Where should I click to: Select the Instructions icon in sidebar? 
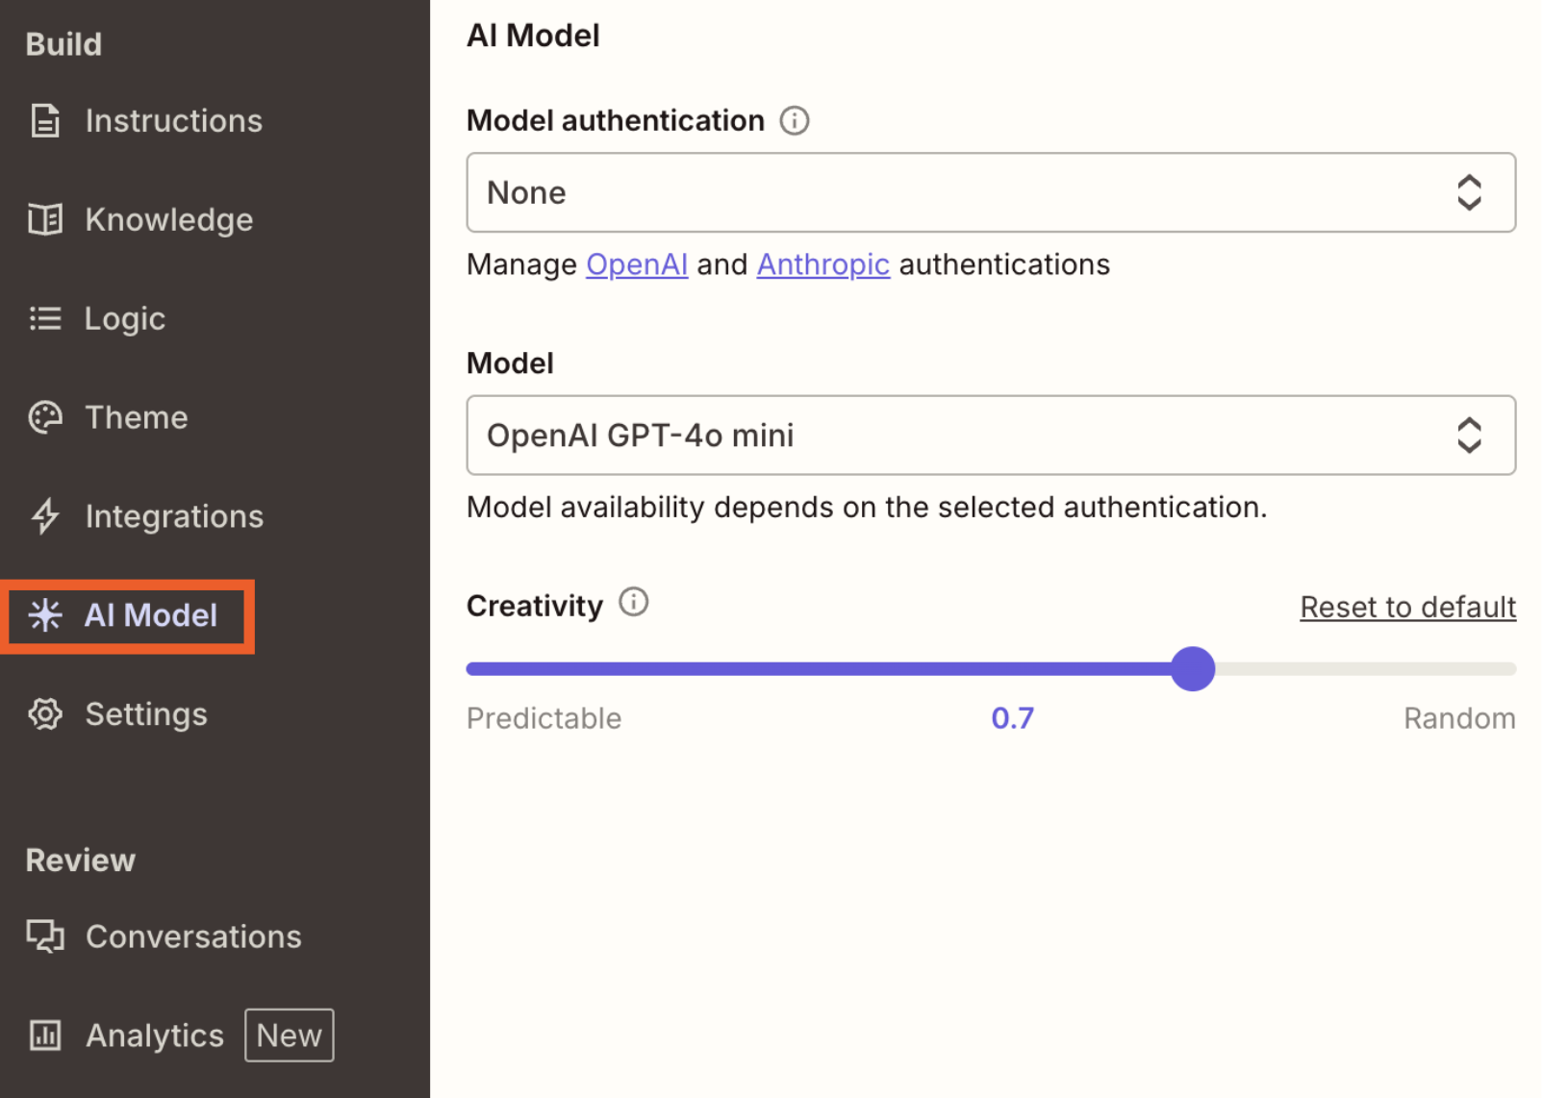coord(44,121)
